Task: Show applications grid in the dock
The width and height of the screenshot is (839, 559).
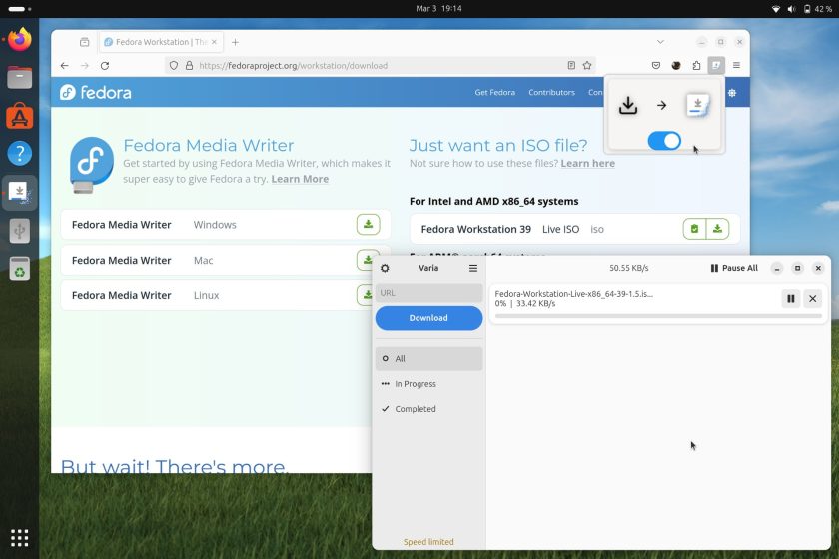Action: coord(20,538)
